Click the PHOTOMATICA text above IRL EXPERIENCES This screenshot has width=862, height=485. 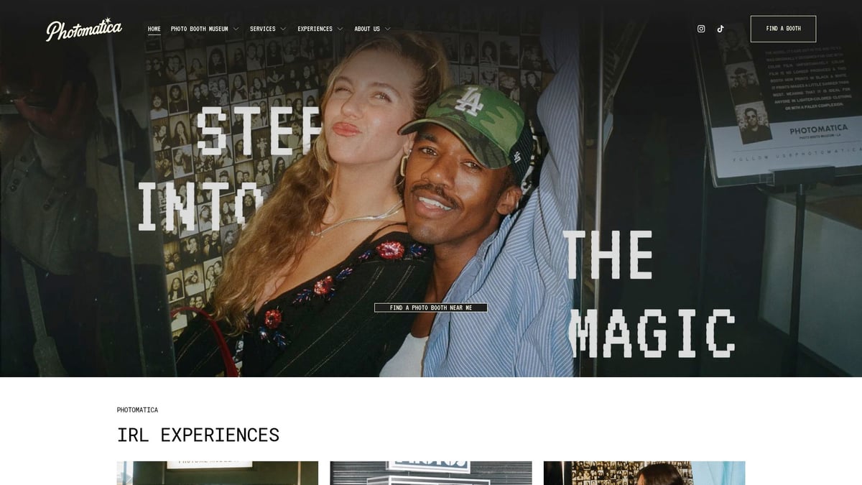point(136,410)
